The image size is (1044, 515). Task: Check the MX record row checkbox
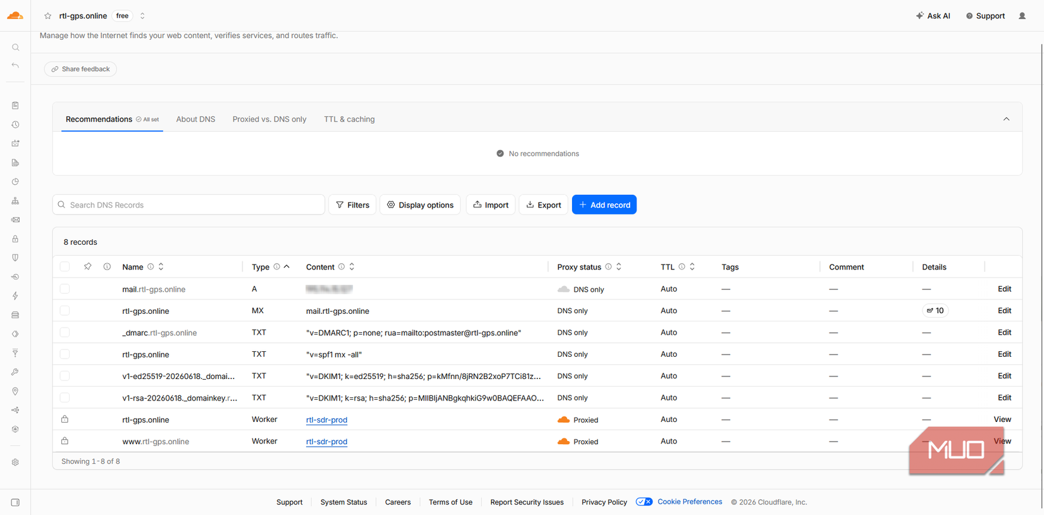click(x=65, y=311)
